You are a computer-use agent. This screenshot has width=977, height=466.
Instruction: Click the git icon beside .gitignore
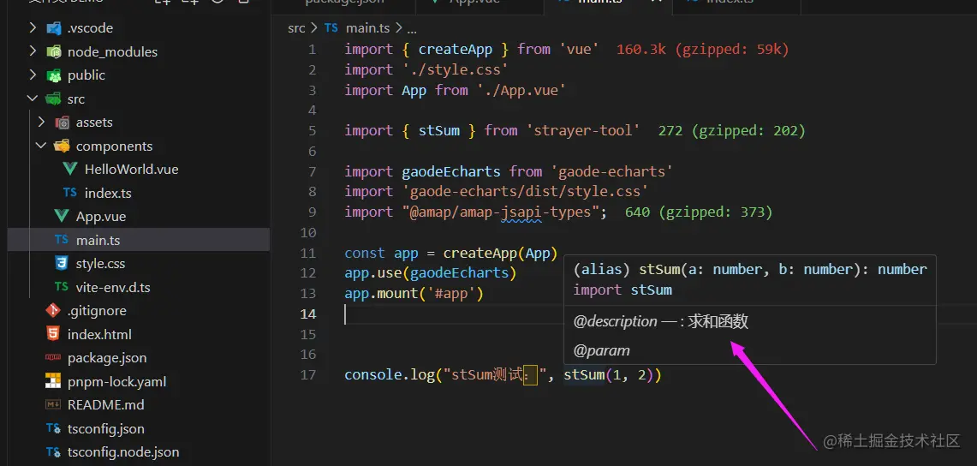point(54,310)
